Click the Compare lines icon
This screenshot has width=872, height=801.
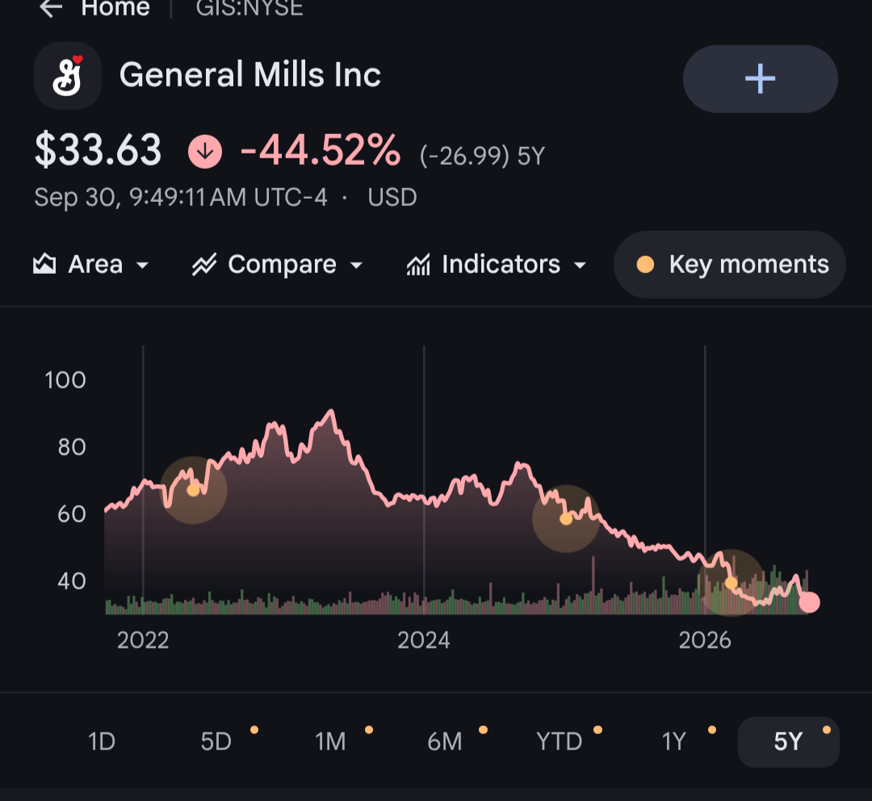(204, 265)
